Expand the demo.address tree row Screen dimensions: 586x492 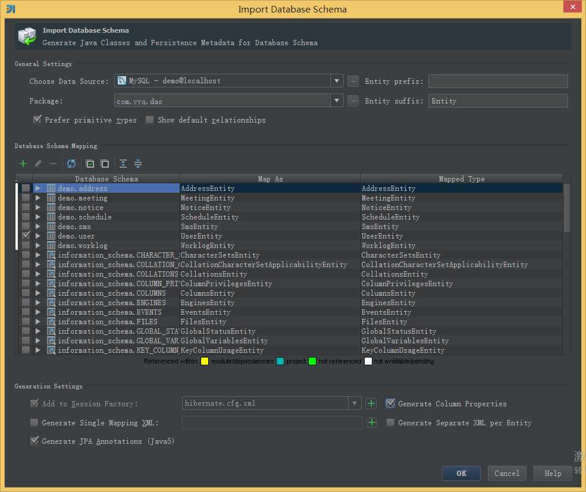pos(37,188)
